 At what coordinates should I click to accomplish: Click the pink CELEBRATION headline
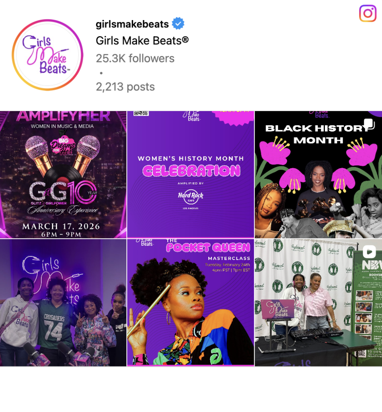[x=191, y=171]
